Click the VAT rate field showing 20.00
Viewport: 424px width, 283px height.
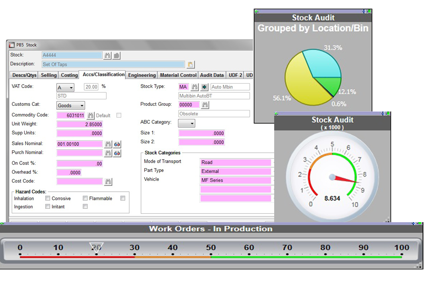point(91,87)
